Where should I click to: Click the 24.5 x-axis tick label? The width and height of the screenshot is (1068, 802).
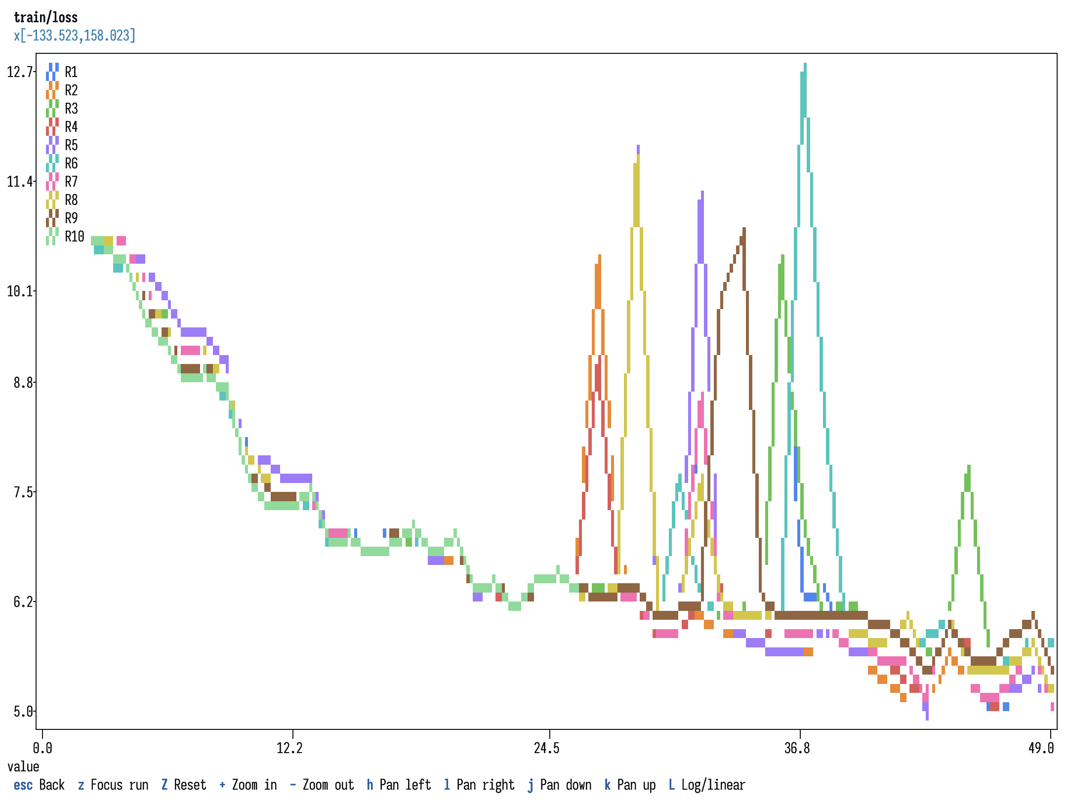(547, 748)
